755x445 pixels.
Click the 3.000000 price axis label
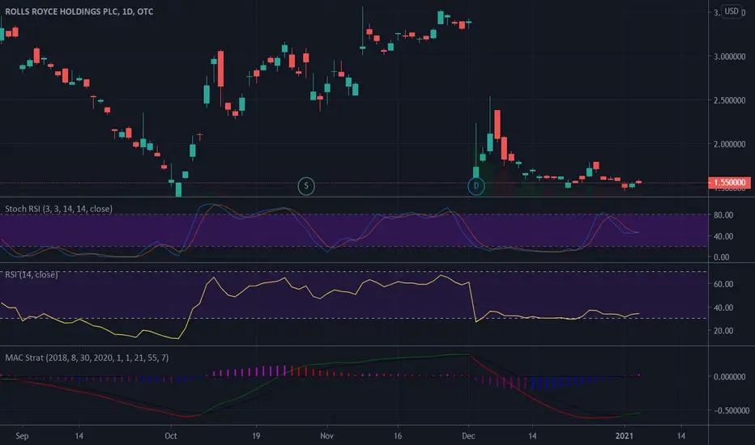click(729, 57)
